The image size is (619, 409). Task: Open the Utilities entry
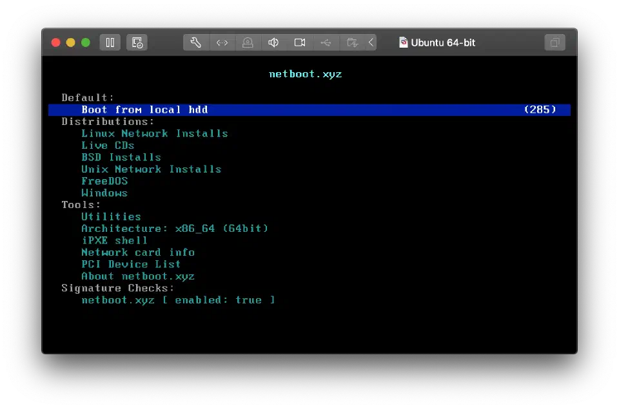(111, 216)
